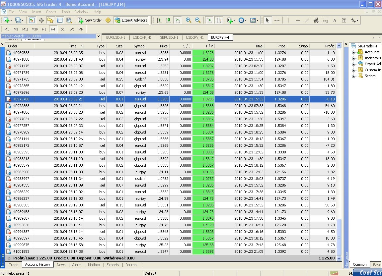Switch to D1 timeframe
Image resolution: width=382 pixels, height=276 pixels.
63,29
